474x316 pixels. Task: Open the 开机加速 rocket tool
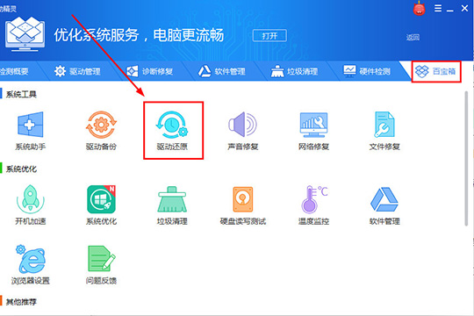(30, 205)
